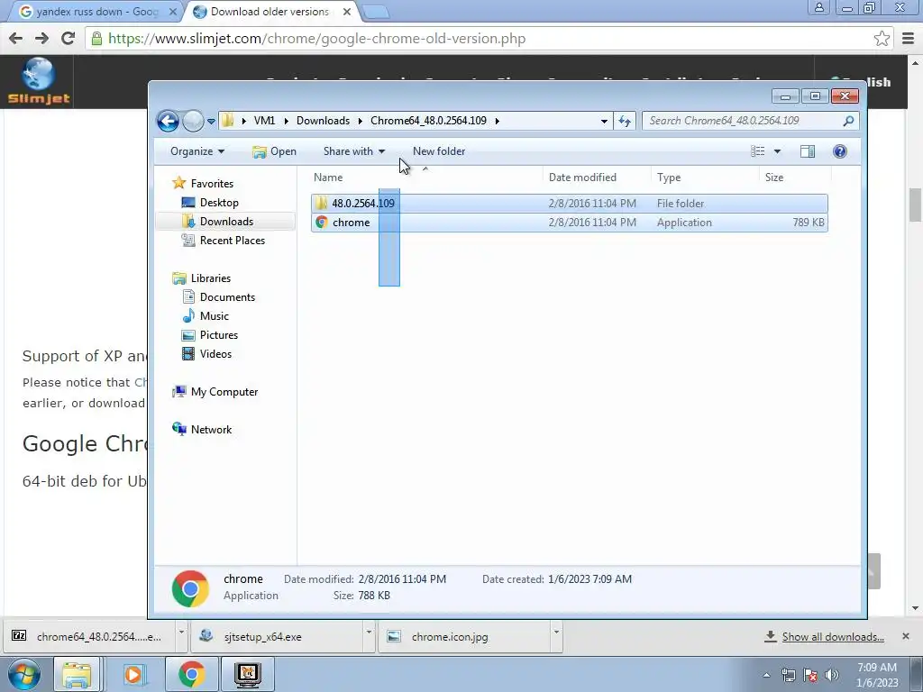Toggle the preview pane

click(x=808, y=151)
